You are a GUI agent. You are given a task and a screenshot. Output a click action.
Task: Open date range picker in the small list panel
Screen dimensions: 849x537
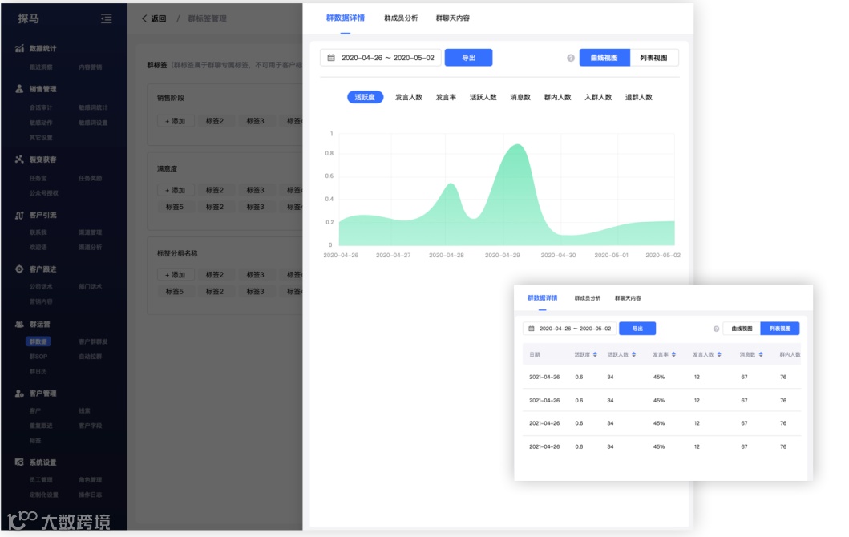569,329
